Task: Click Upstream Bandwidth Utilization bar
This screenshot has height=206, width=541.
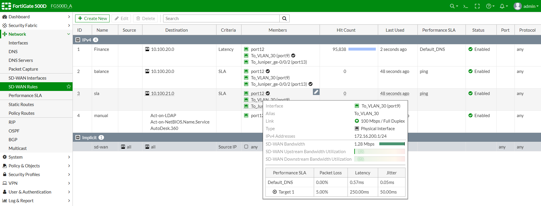Action: click(380, 151)
